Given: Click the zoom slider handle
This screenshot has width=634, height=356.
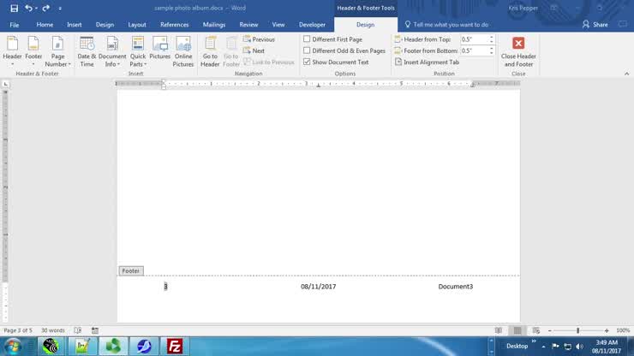Looking at the screenshot, I should click(x=578, y=330).
